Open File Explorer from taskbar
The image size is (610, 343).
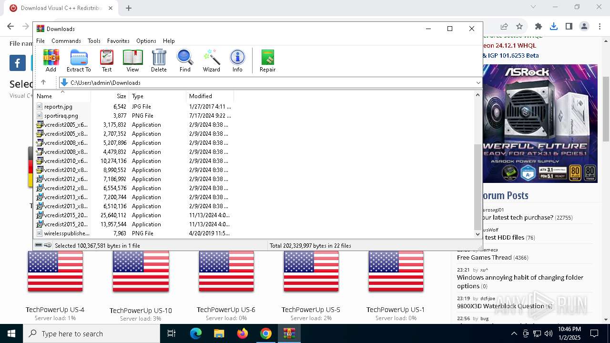pos(219,333)
